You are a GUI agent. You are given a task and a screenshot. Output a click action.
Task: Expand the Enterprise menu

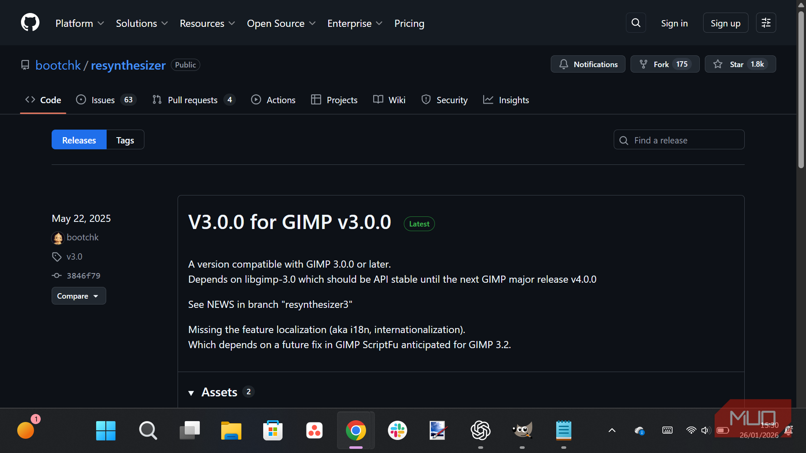355,23
